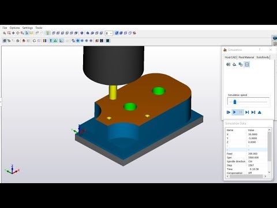This screenshot has width=277, height=208.
Task: Pause the simulation
Action: (241, 112)
